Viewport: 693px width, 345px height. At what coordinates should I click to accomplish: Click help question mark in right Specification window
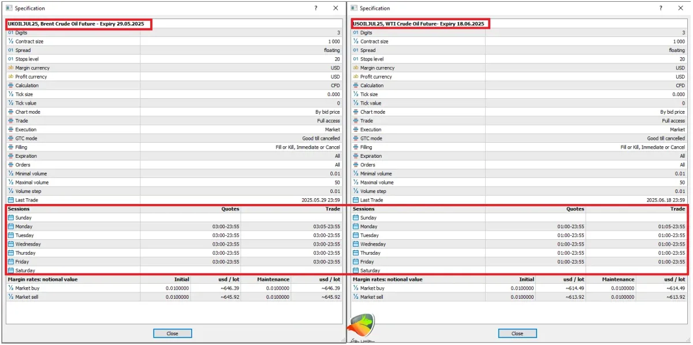click(661, 8)
